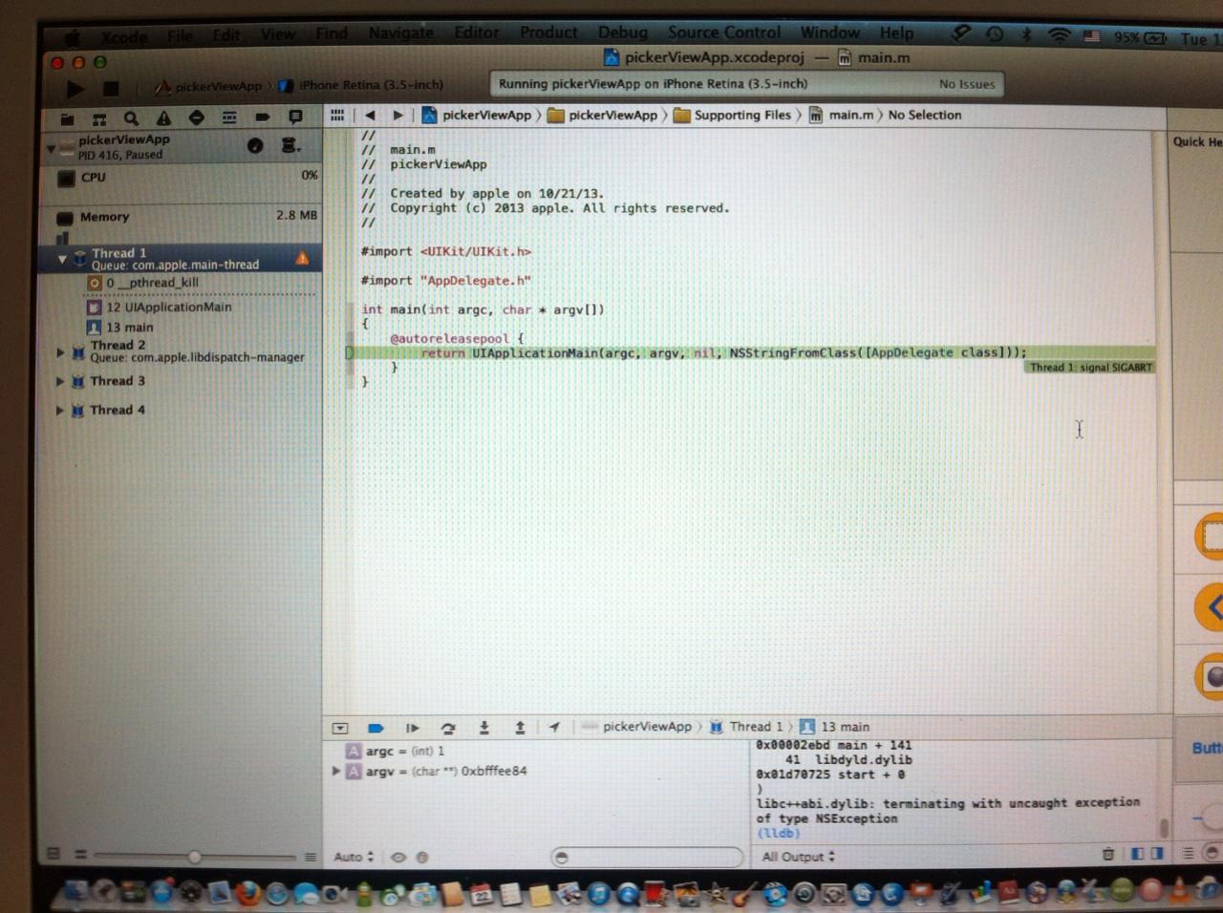The width and height of the screenshot is (1223, 913).
Task: Stop the running pickerViewApp
Action: [x=111, y=89]
